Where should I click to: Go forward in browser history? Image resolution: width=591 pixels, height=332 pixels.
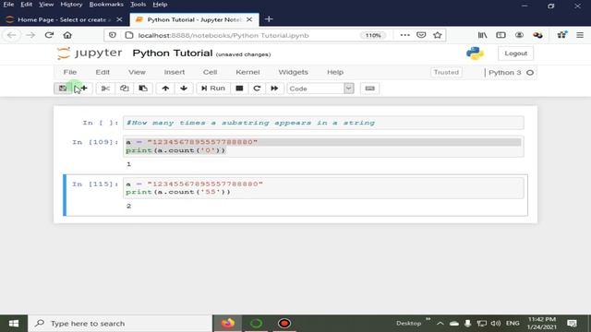(x=30, y=35)
